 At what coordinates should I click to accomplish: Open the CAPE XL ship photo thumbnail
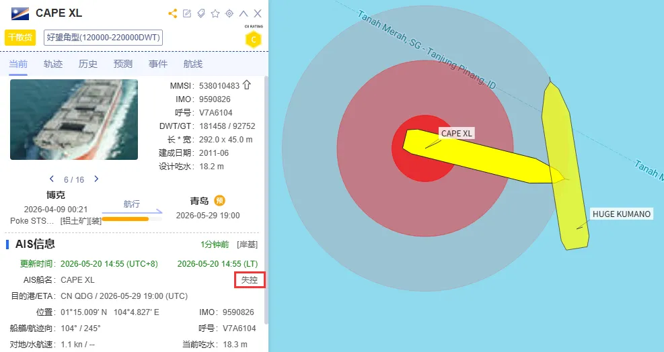pyautogui.click(x=74, y=120)
